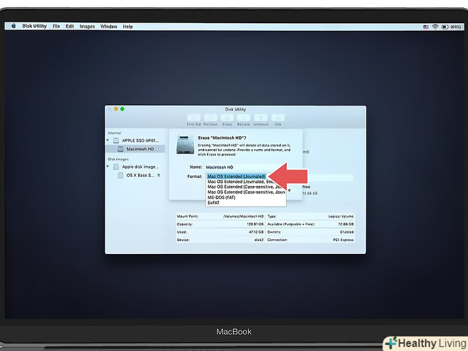Click the APPLE SSD drive icon
The width and height of the screenshot is (468, 351).
116,140
